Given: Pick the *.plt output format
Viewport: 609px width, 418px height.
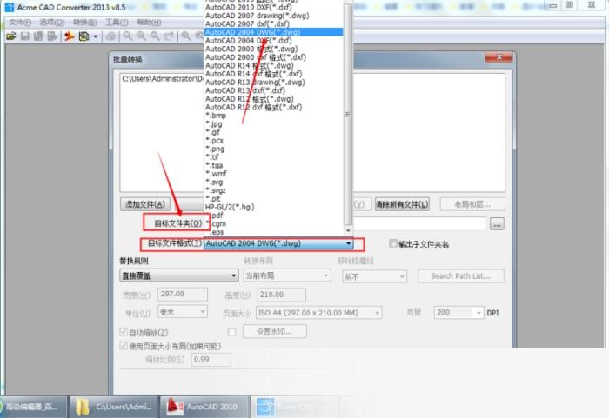Looking at the screenshot, I should [273, 199].
